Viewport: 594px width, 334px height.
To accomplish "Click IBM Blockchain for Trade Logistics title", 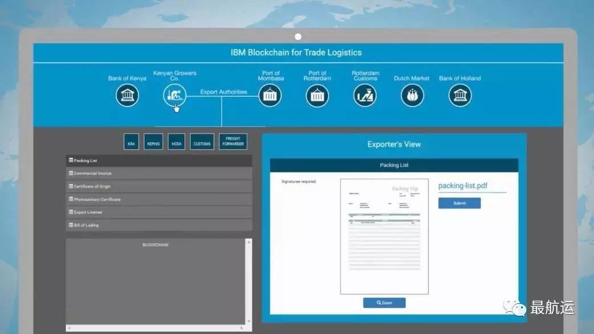I will pos(296,52).
